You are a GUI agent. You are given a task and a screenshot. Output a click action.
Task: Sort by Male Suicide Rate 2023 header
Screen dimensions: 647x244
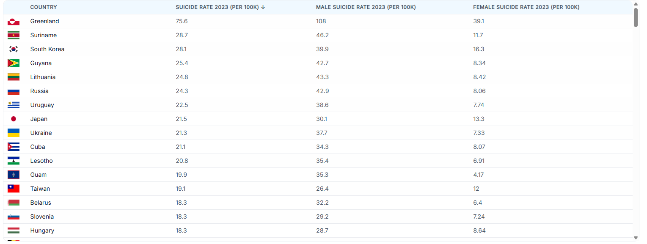(366, 7)
